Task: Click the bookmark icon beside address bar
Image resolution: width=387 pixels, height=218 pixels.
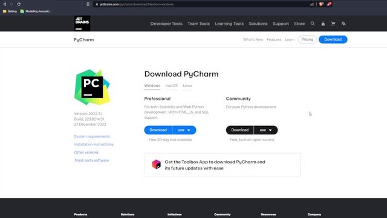Action: click(x=88, y=4)
